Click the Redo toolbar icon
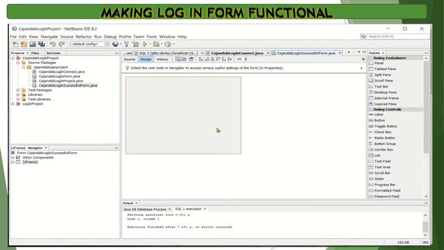 click(62, 44)
